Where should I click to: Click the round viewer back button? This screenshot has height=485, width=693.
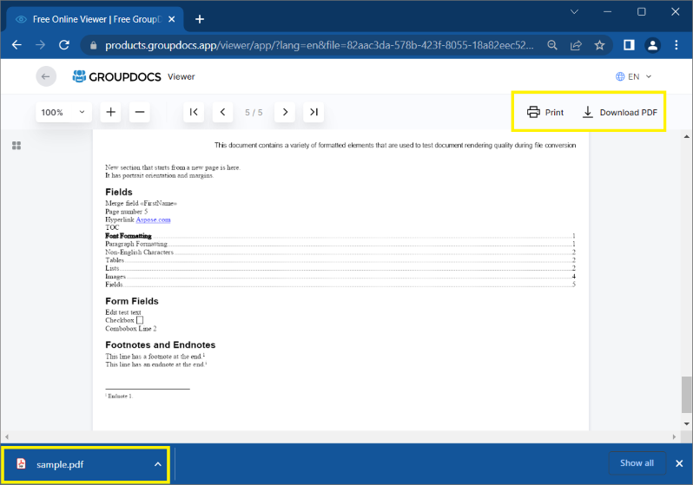pyautogui.click(x=46, y=76)
